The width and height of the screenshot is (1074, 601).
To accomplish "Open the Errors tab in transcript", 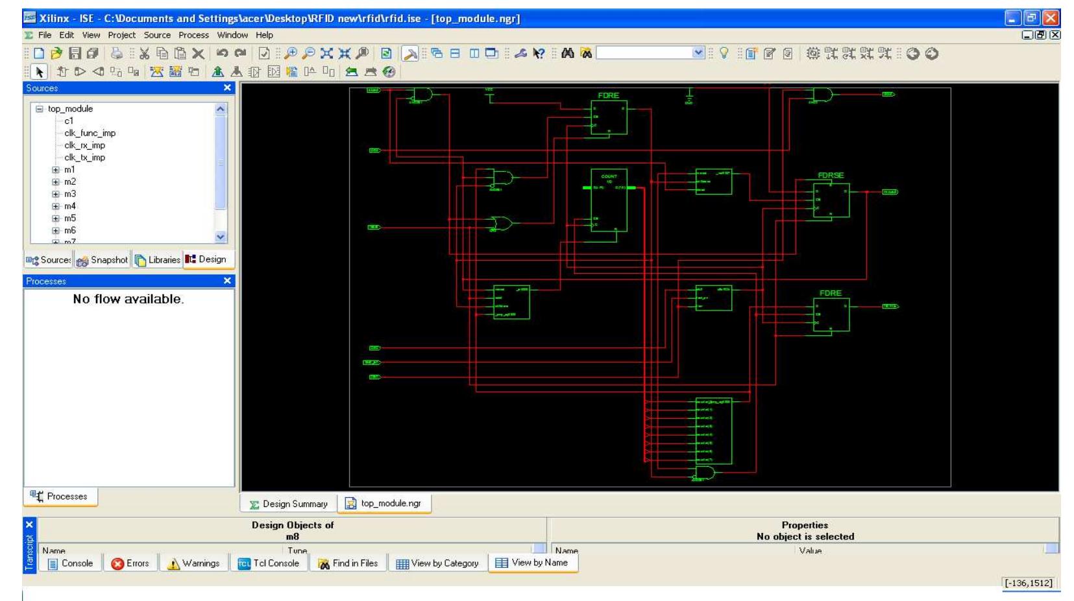I will click(x=130, y=563).
